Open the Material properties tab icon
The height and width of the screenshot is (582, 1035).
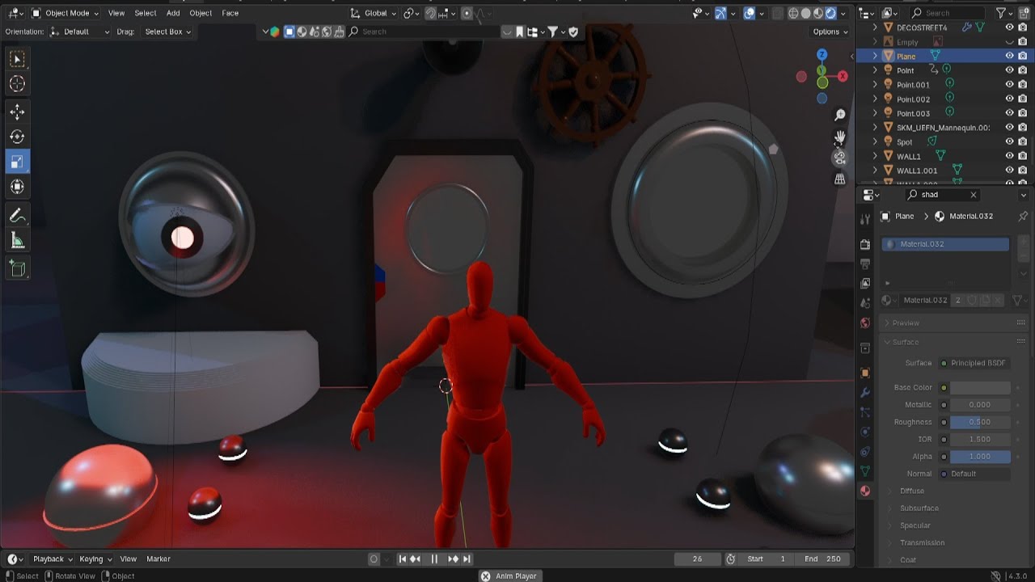click(x=865, y=491)
